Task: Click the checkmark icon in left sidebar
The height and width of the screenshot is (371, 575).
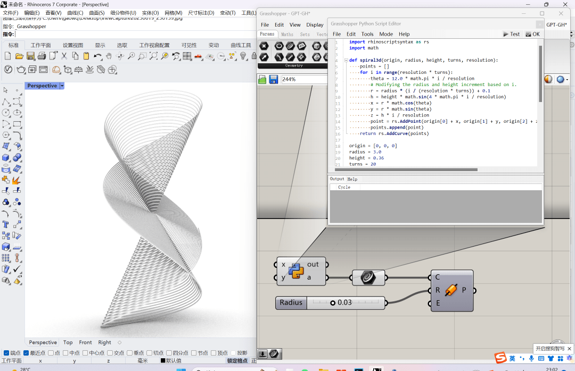Action: 17,269
